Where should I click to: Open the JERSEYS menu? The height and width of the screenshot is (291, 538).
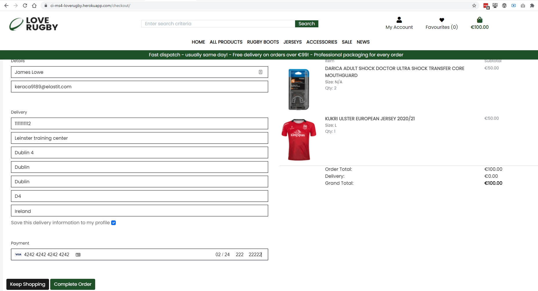pyautogui.click(x=293, y=42)
